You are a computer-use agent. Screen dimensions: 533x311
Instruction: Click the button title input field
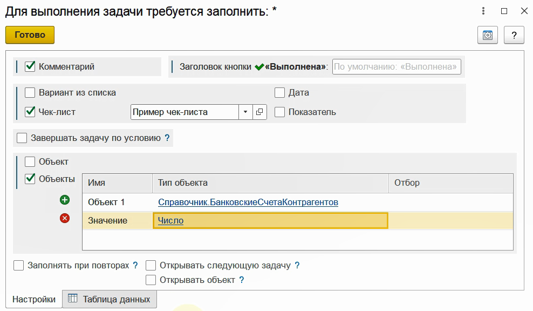397,67
